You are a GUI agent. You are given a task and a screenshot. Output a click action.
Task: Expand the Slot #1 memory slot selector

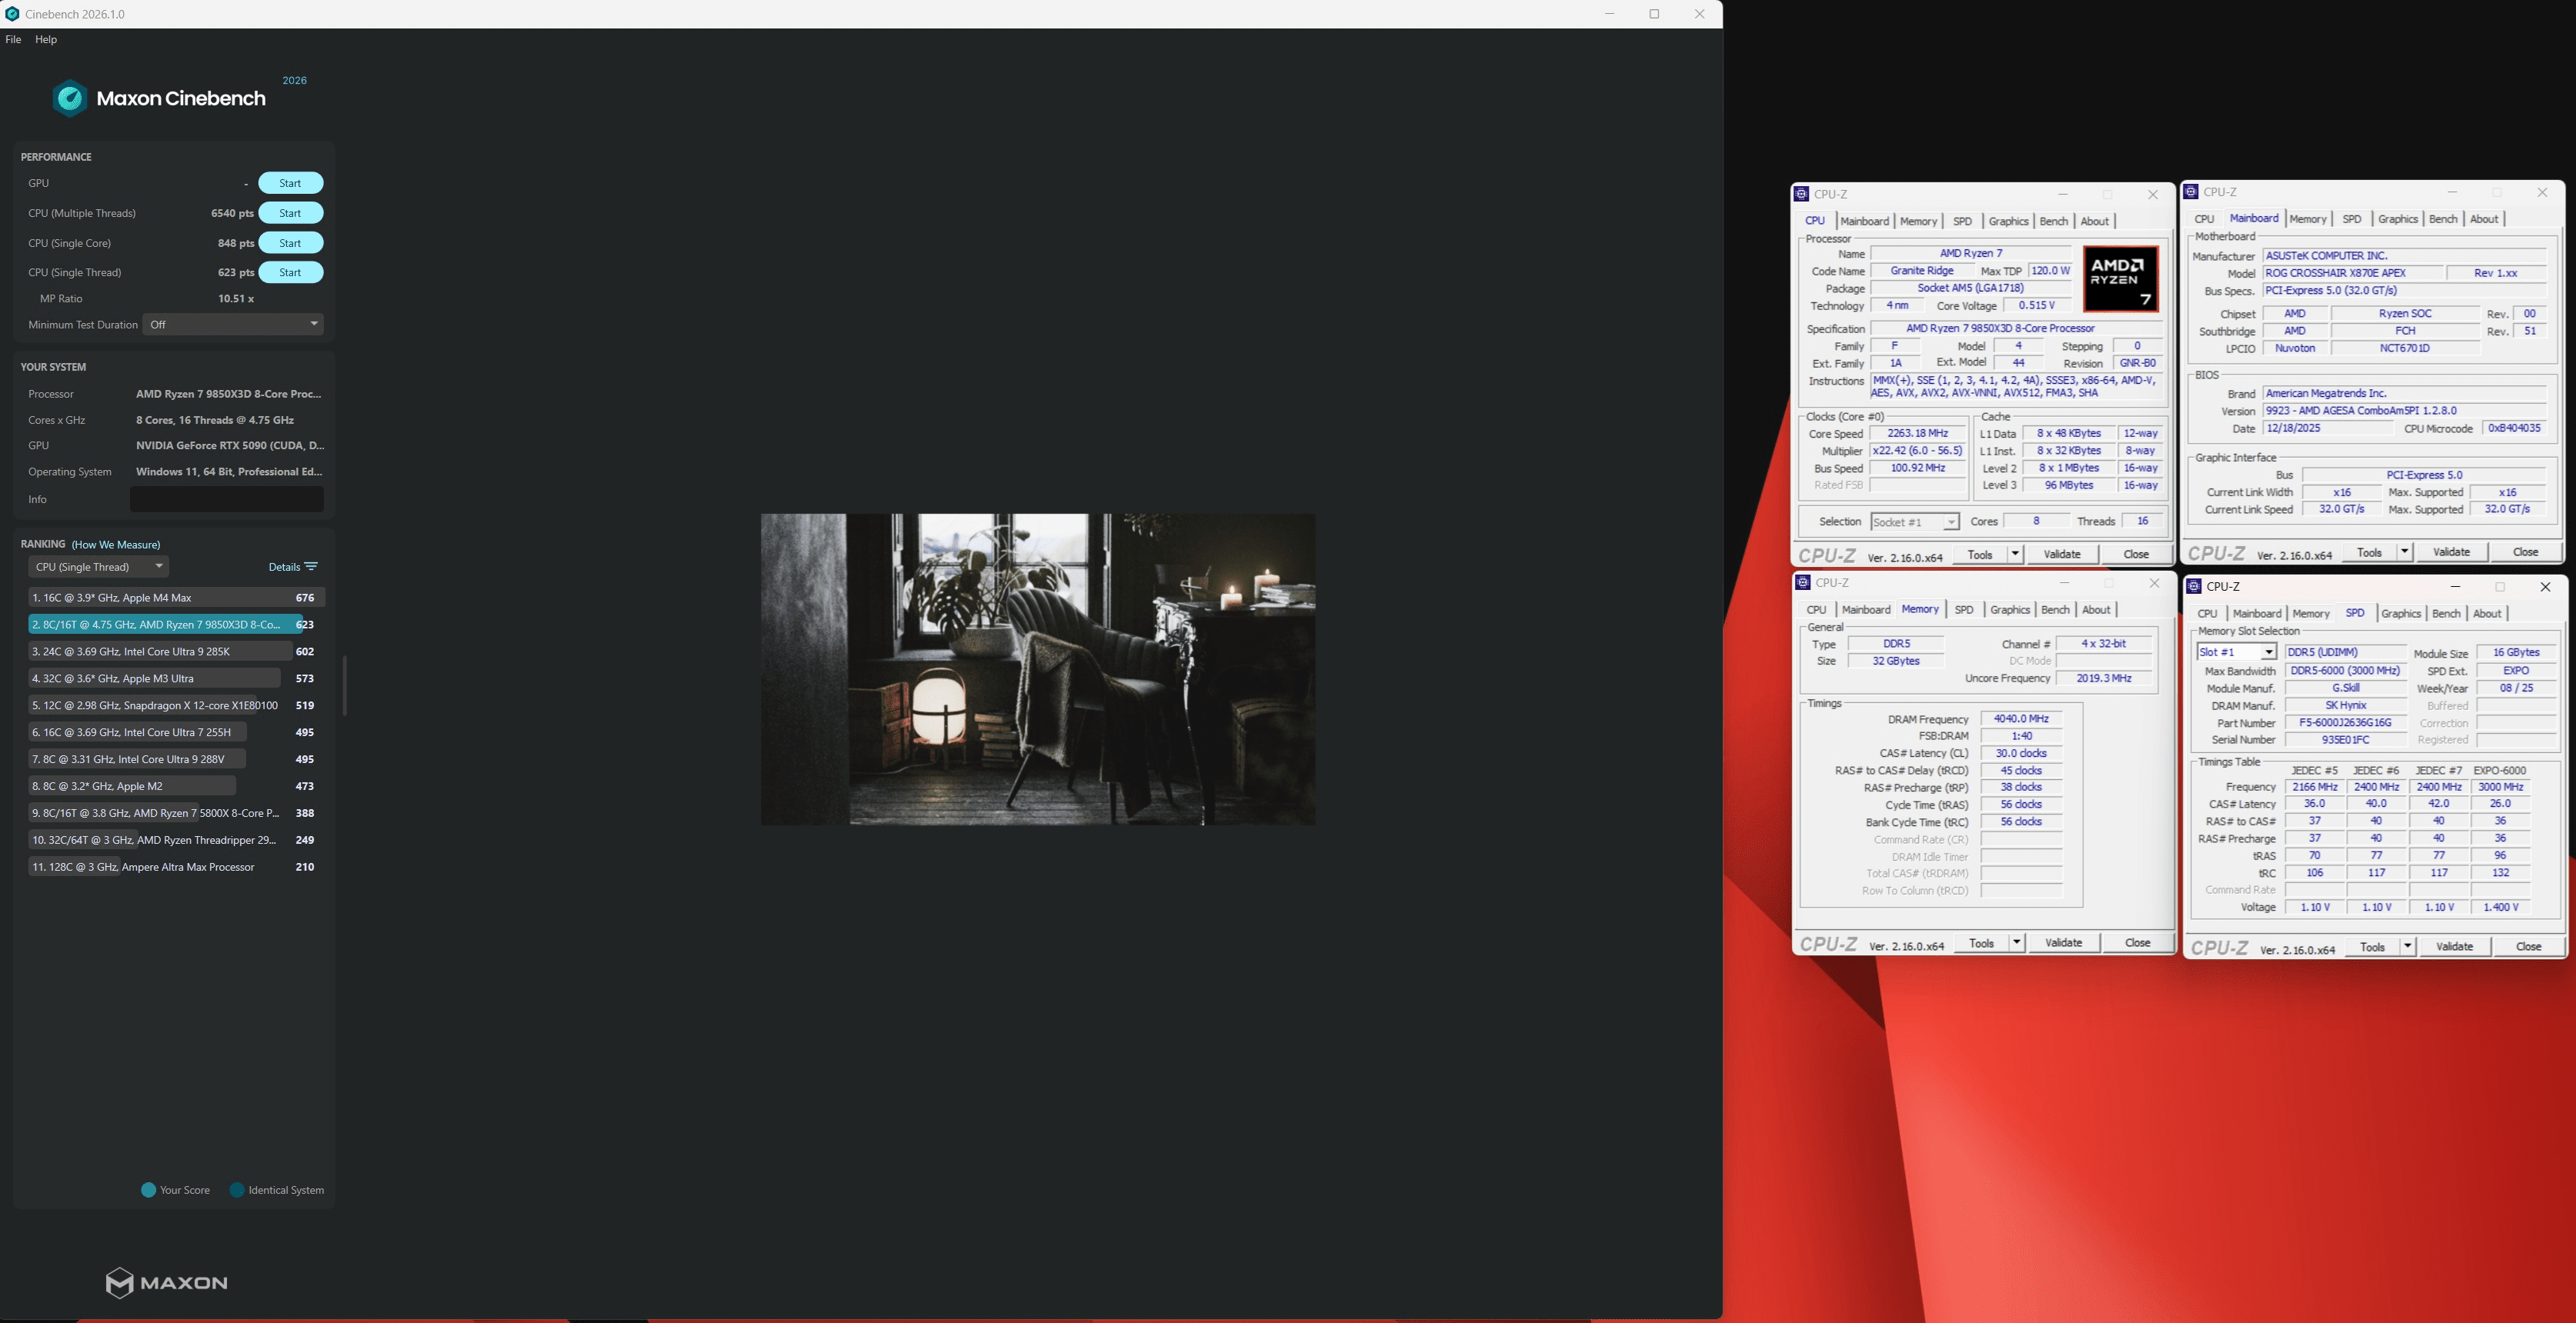2268,652
